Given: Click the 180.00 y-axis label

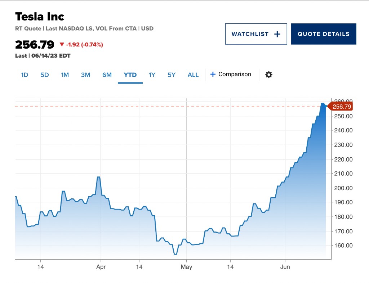Looking at the screenshot, I should pyautogui.click(x=343, y=217).
